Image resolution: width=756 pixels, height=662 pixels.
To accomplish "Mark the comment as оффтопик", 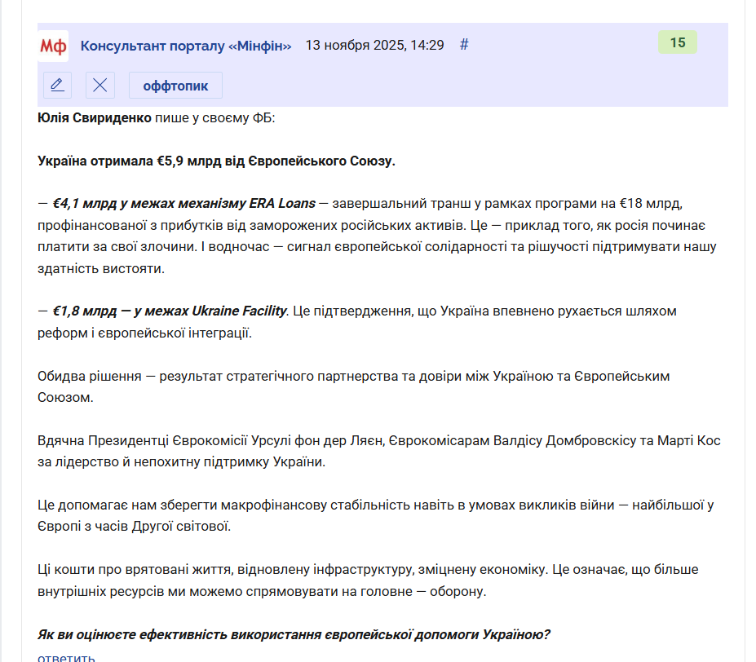I will click(x=175, y=86).
